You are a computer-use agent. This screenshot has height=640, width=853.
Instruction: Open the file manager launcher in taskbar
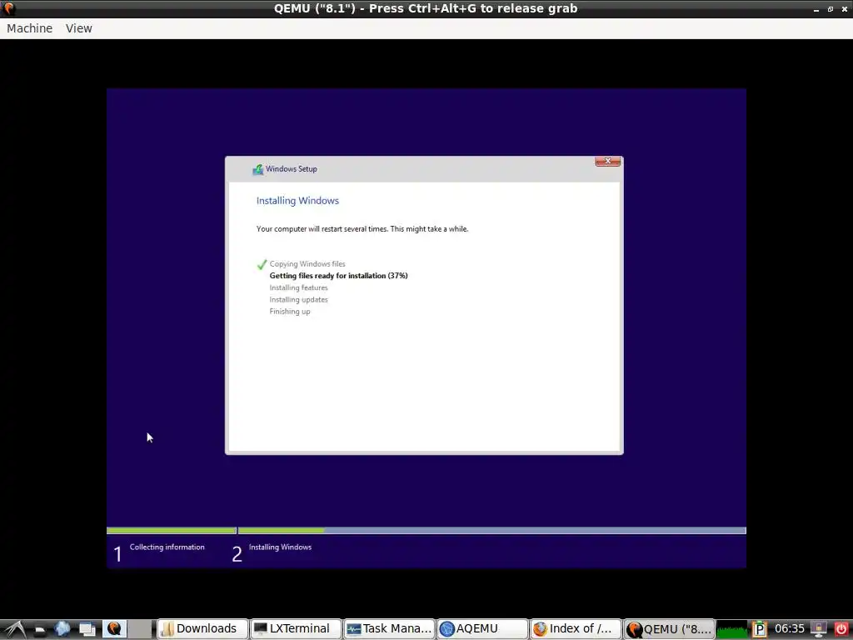coord(40,630)
